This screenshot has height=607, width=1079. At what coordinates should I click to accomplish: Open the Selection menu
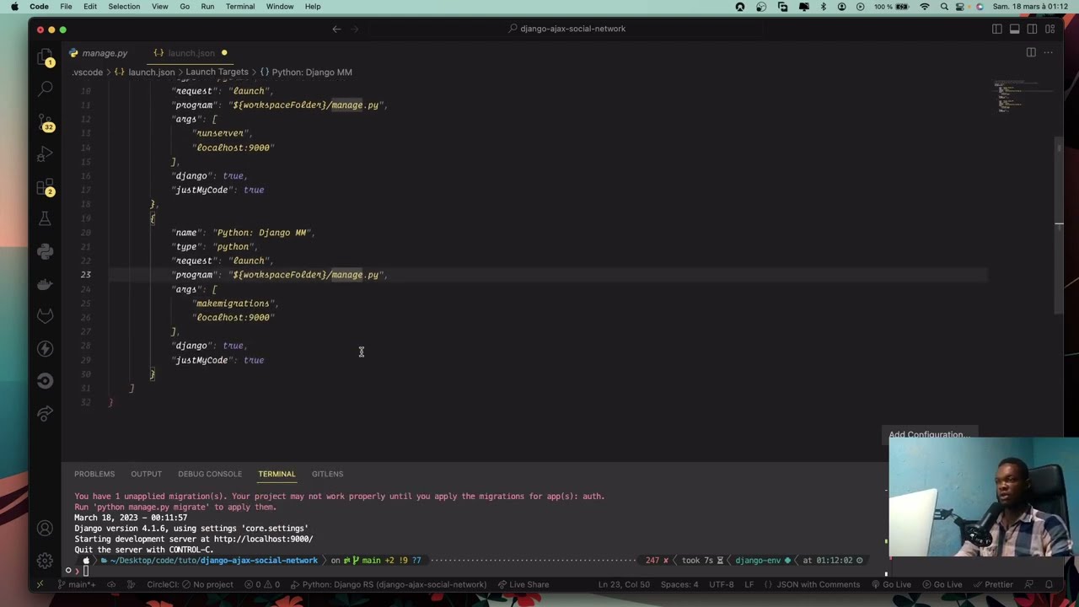click(124, 7)
